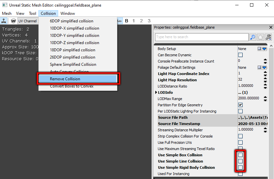
Task: Click the joystick real-time toolbar icon
Action: click(4, 21)
